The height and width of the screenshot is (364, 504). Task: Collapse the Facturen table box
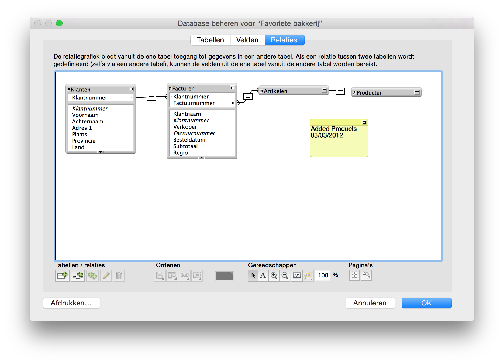(233, 88)
